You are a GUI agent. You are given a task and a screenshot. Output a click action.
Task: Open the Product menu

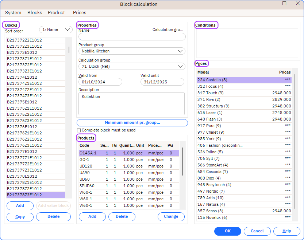click(x=56, y=13)
